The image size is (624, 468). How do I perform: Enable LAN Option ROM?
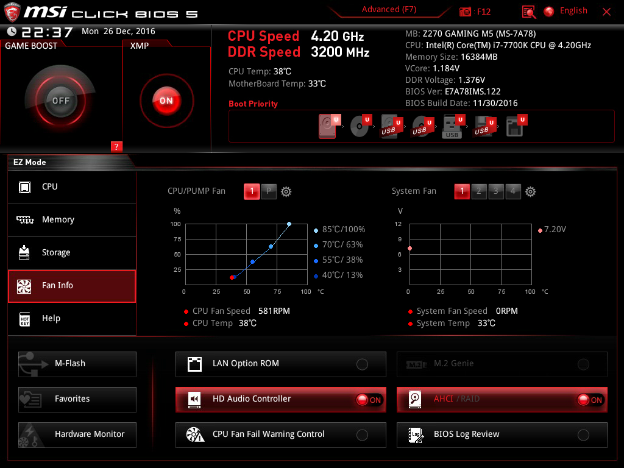coord(280,364)
